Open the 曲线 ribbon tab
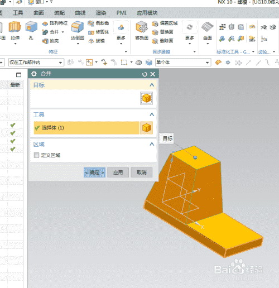Image resolution: width=279 pixels, height=288 pixels. (x=80, y=13)
